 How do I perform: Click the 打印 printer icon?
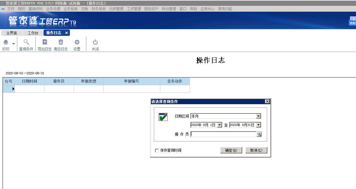[6, 42]
